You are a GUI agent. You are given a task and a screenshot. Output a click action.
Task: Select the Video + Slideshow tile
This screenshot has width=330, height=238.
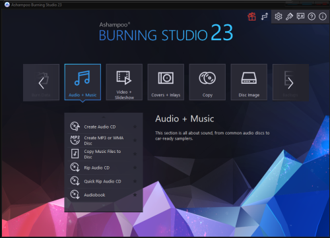click(124, 82)
